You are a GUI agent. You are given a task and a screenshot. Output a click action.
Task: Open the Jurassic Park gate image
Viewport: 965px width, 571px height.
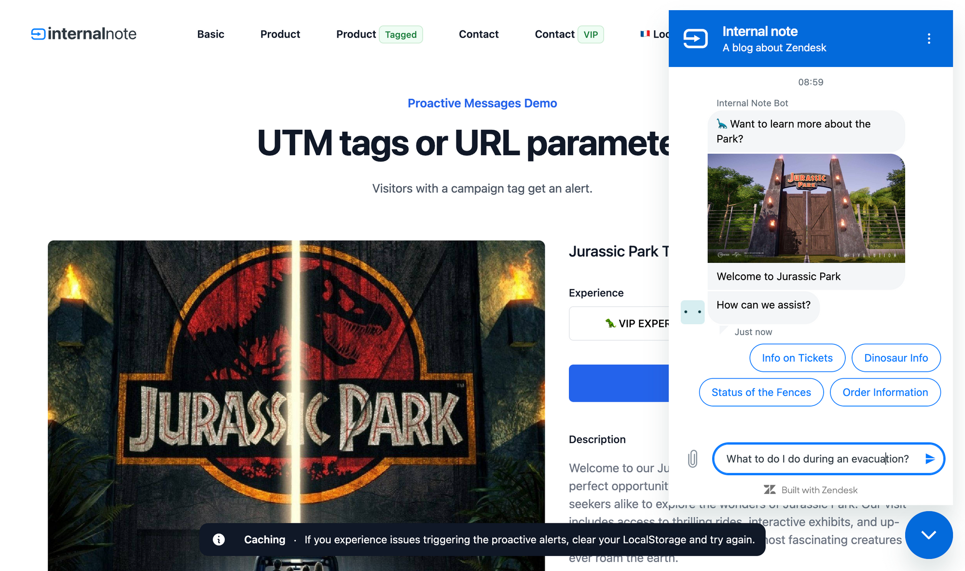coord(806,208)
